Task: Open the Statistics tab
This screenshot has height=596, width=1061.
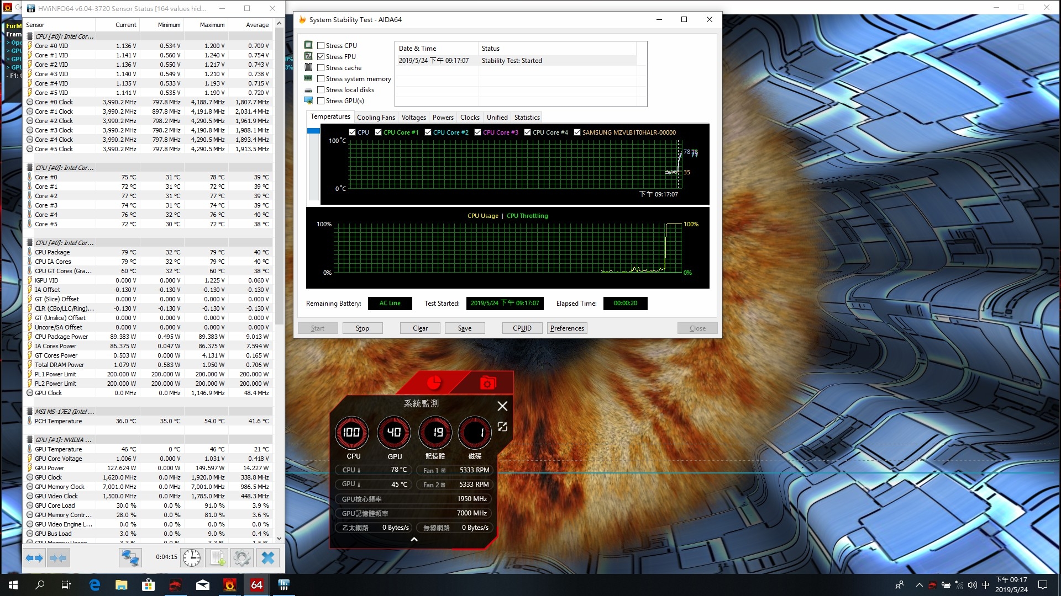Action: coord(527,118)
